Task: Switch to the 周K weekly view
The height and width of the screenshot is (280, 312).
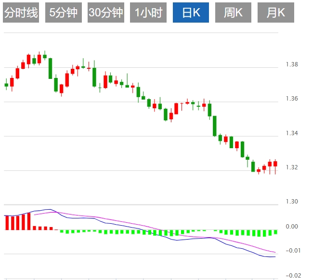Action: [x=234, y=13]
